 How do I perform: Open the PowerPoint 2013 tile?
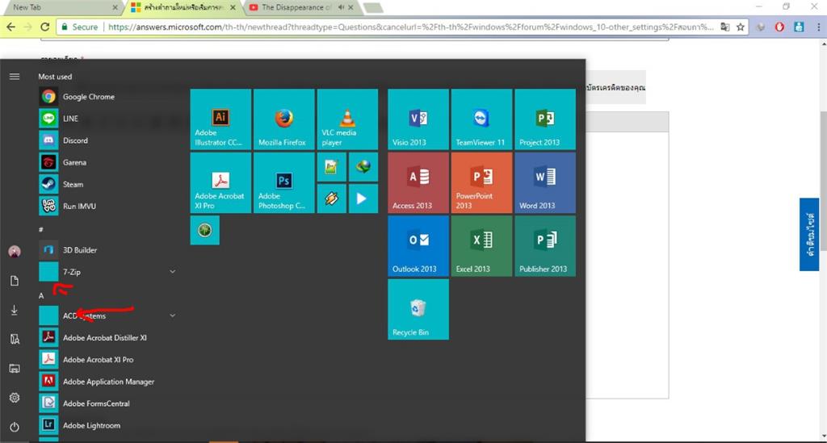pyautogui.click(x=481, y=183)
